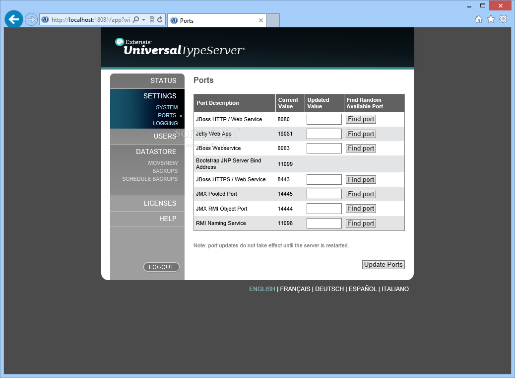The height and width of the screenshot is (378, 515).
Task: Focus updated value for JMX RMI Object Port
Action: pos(324,209)
